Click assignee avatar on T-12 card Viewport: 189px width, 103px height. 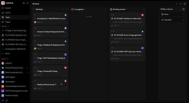coord(142,15)
